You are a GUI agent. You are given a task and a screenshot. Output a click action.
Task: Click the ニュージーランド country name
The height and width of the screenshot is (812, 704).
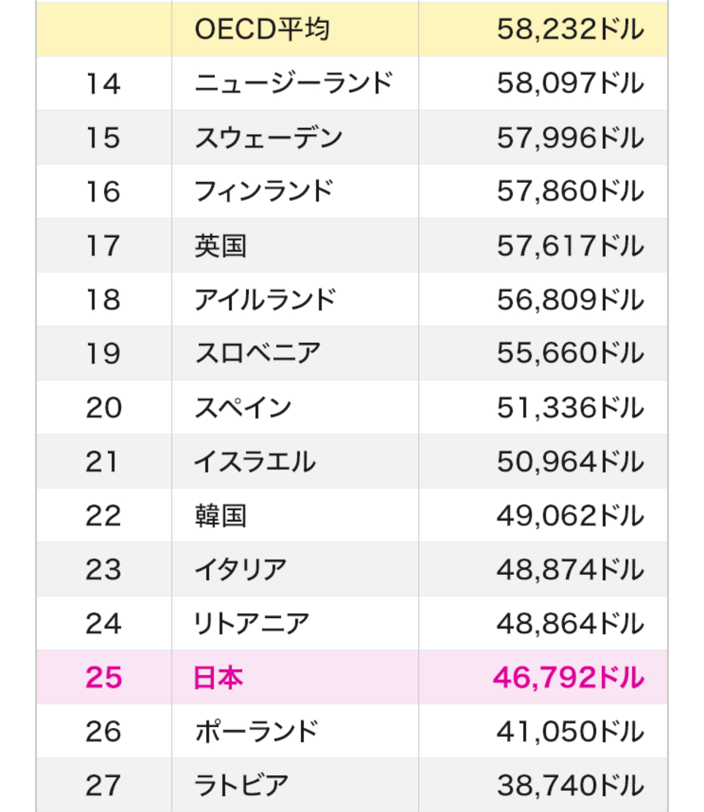(x=294, y=84)
